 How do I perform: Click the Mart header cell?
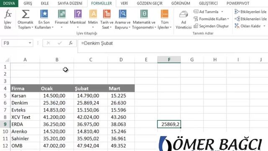click(x=121, y=89)
